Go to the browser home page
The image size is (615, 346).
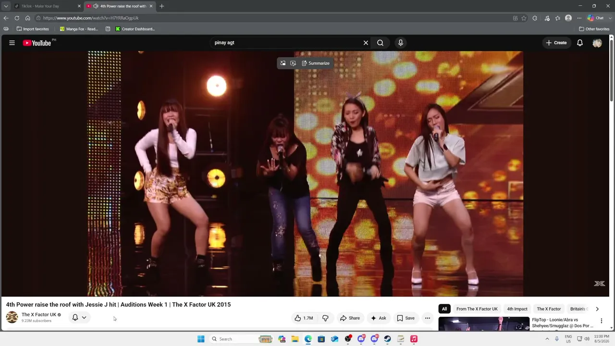(28, 18)
